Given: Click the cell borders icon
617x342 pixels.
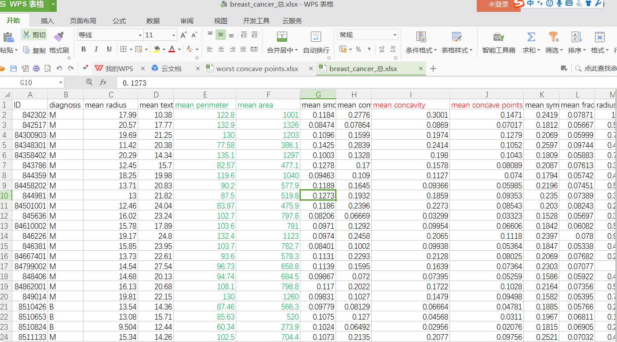Looking at the screenshot, I should point(123,49).
